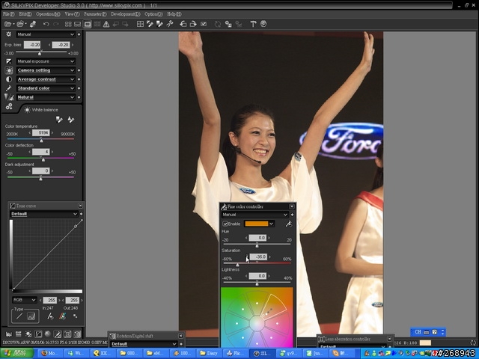Click the CH language bar indicator
The height and width of the screenshot is (359, 479).
coord(418,332)
